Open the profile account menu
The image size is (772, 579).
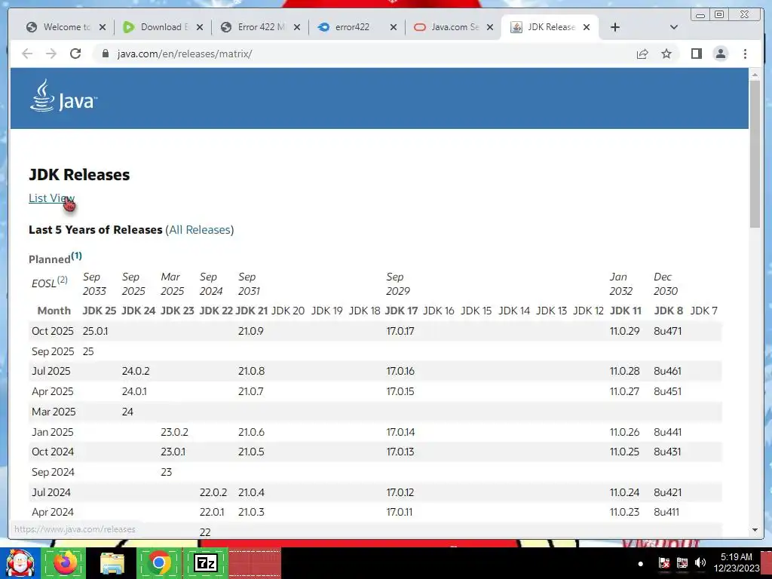click(720, 54)
